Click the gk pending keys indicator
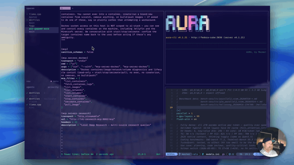Viewport: 294px width, 165px height. (223, 154)
